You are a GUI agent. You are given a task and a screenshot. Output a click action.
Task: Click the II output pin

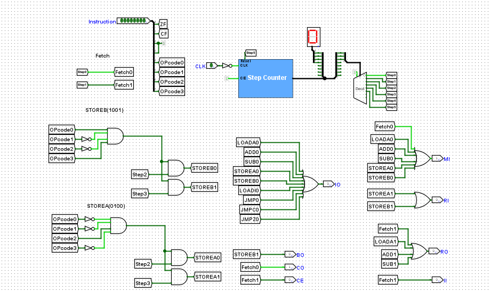click(437, 280)
